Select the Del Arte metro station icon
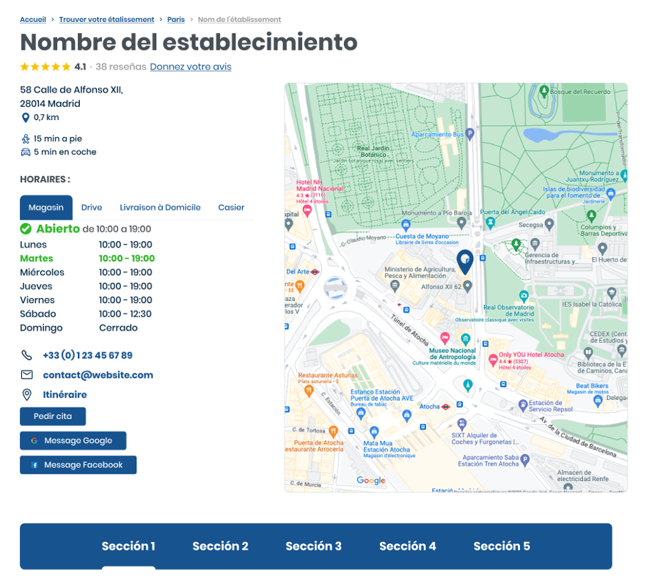The width and height of the screenshot is (663, 583). click(x=315, y=272)
